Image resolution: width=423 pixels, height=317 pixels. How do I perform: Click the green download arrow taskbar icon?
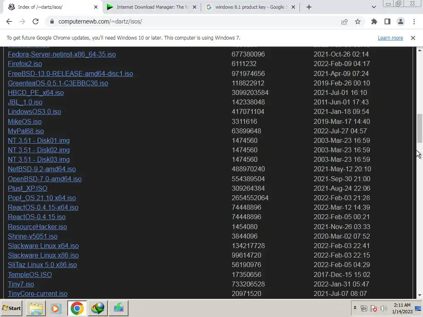tap(118, 308)
